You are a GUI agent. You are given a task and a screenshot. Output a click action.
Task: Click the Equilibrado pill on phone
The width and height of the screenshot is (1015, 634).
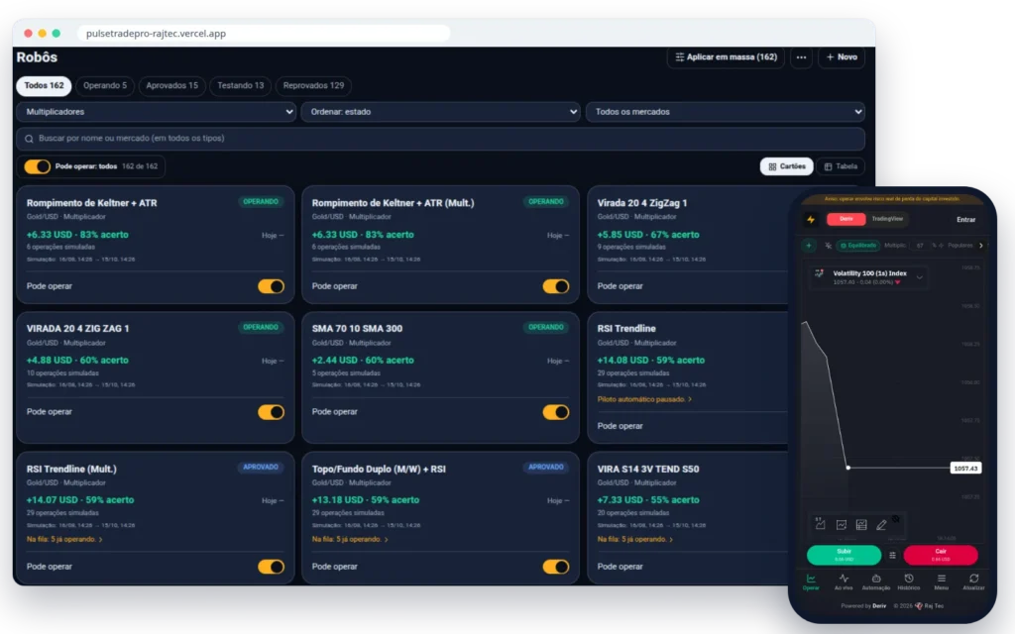(858, 246)
